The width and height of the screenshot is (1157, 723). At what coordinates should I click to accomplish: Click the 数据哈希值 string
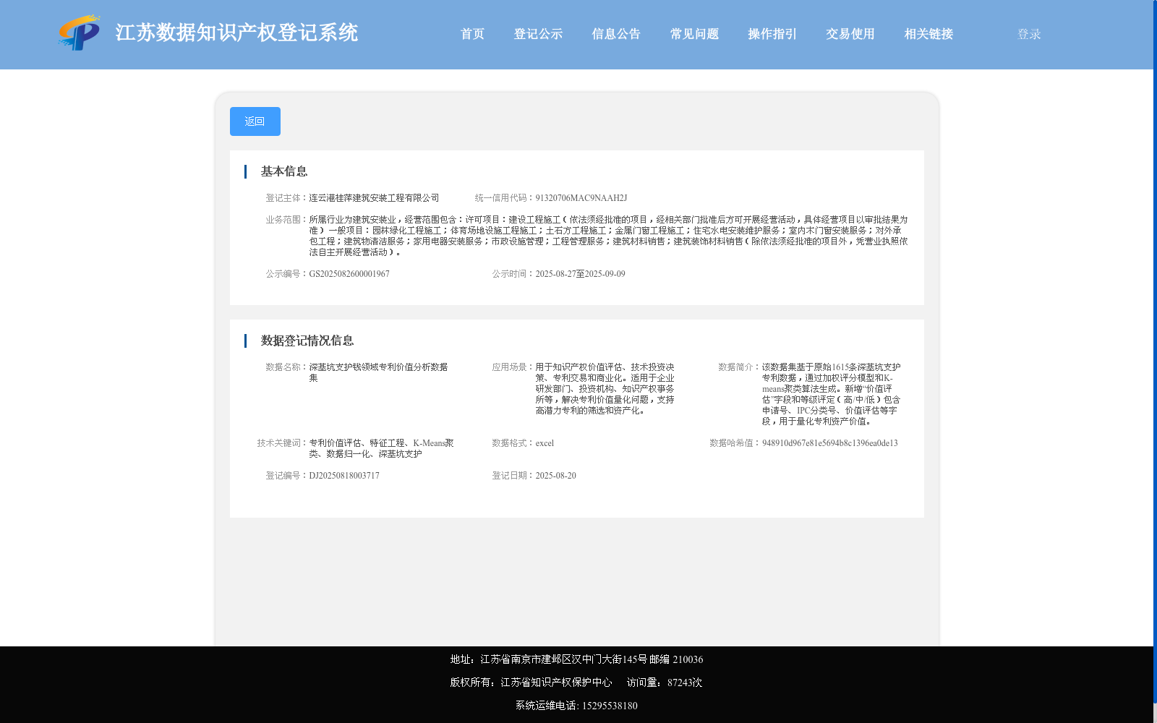point(829,443)
